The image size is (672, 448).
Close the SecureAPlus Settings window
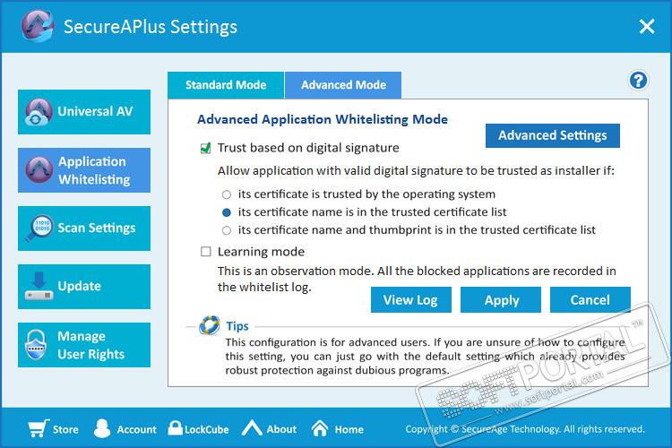647,26
